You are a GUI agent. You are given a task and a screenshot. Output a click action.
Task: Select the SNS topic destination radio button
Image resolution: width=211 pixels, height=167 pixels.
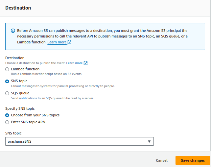coord(7,81)
